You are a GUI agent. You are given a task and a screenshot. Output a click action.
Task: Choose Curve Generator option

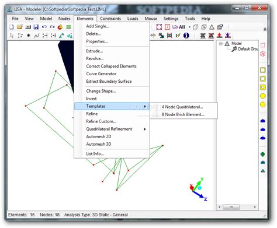pos(101,74)
